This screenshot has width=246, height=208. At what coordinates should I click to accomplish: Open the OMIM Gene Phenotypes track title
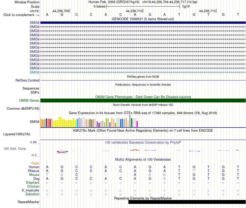coord(143,97)
